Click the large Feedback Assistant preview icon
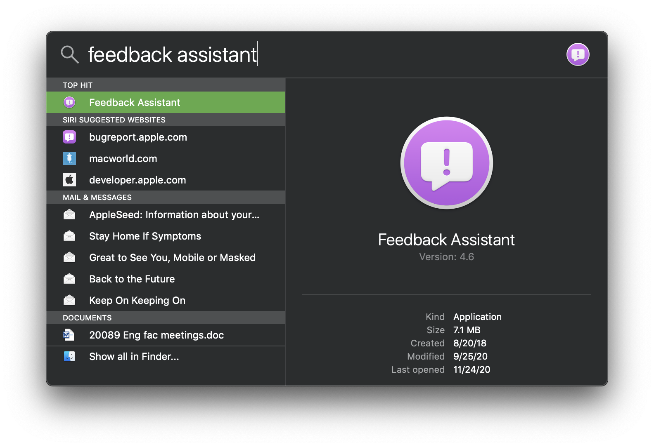This screenshot has width=654, height=447. [447, 163]
